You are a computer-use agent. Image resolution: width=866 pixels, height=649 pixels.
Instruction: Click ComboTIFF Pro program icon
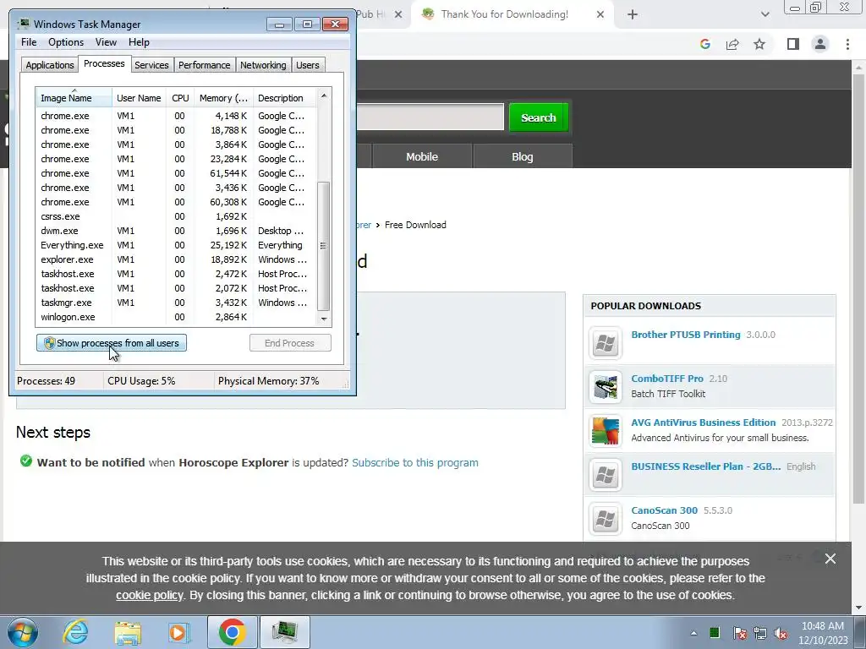click(606, 387)
